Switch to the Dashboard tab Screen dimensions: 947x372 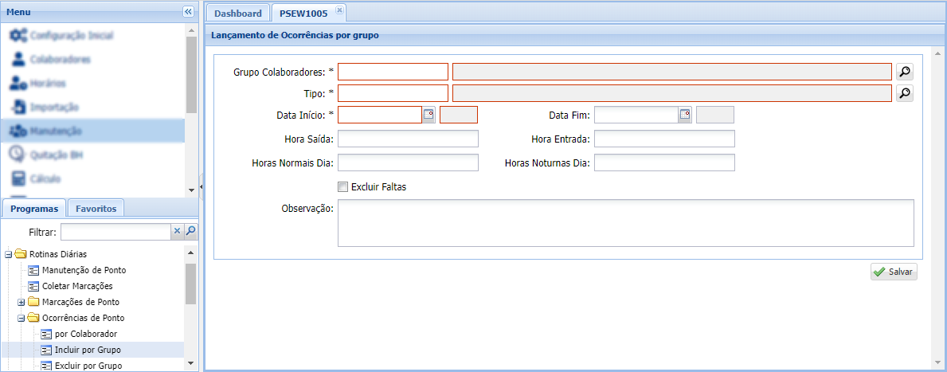pos(237,14)
